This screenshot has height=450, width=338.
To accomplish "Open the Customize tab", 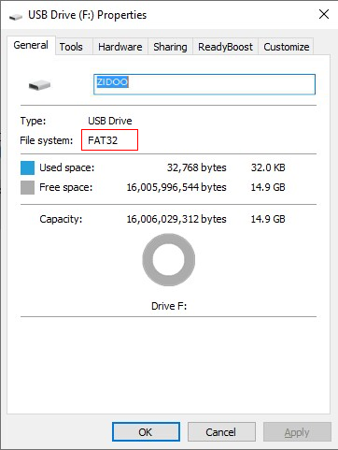I will click(287, 47).
